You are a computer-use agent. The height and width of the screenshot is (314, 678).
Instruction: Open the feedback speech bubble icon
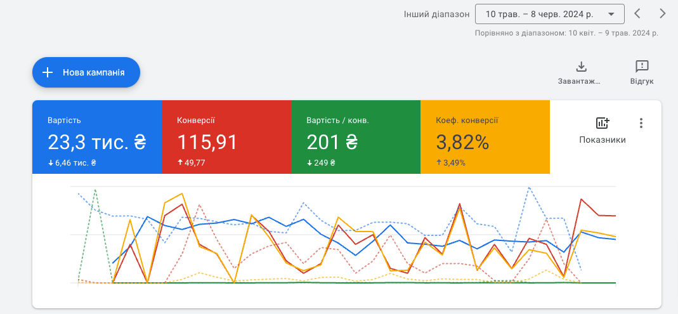click(641, 67)
